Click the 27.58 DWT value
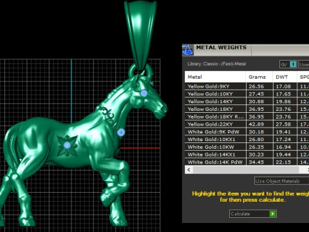 coord(283,124)
